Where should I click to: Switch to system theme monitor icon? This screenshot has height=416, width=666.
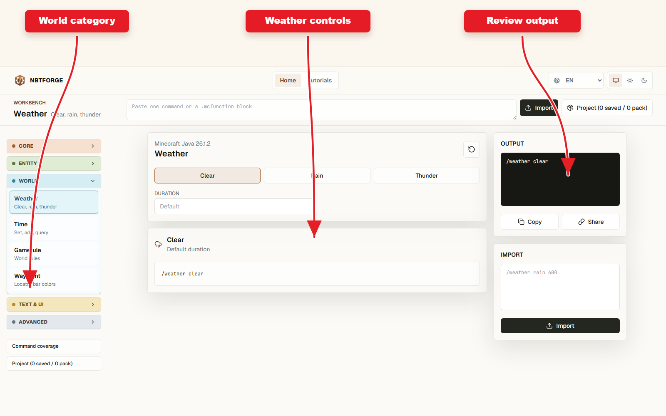pos(616,80)
